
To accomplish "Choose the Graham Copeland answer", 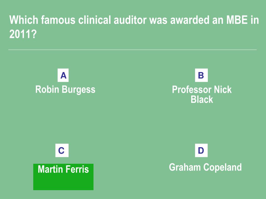I will tap(205, 167).
